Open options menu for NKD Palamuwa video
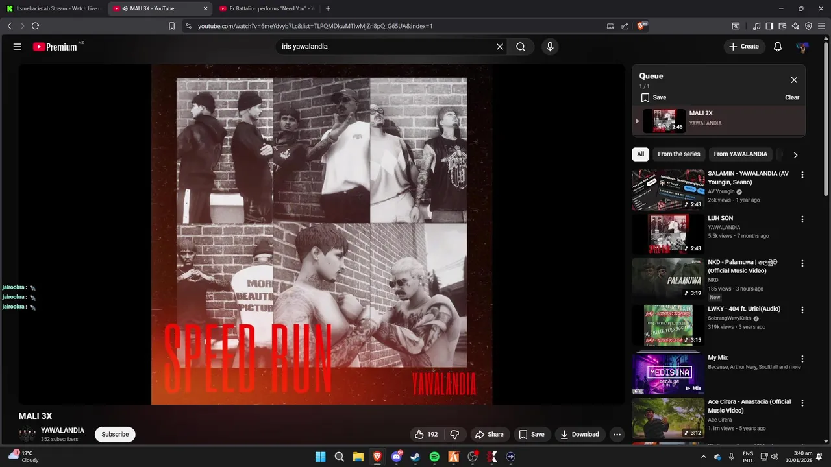 (802, 263)
